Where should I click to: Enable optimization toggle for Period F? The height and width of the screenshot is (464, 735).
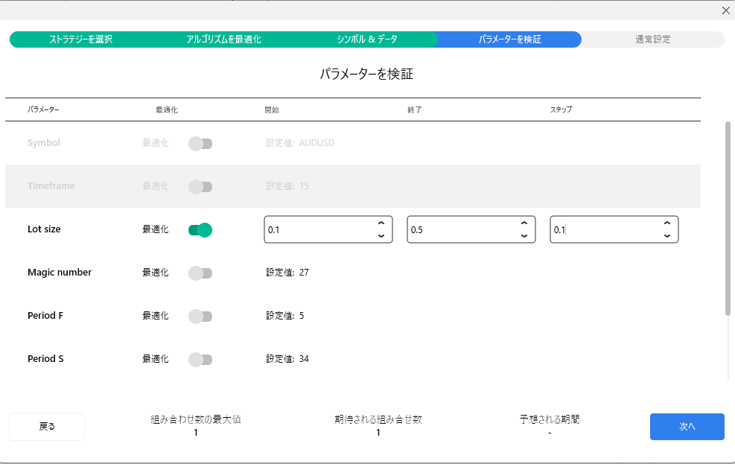pos(200,317)
